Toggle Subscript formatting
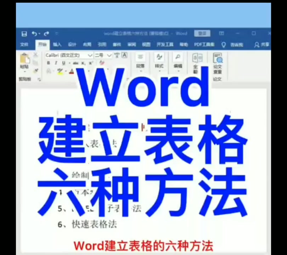The width and height of the screenshot is (287, 255). click(x=83, y=63)
